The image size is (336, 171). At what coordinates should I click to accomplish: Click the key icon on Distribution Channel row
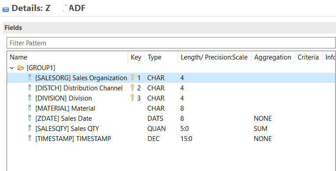pyautogui.click(x=132, y=87)
